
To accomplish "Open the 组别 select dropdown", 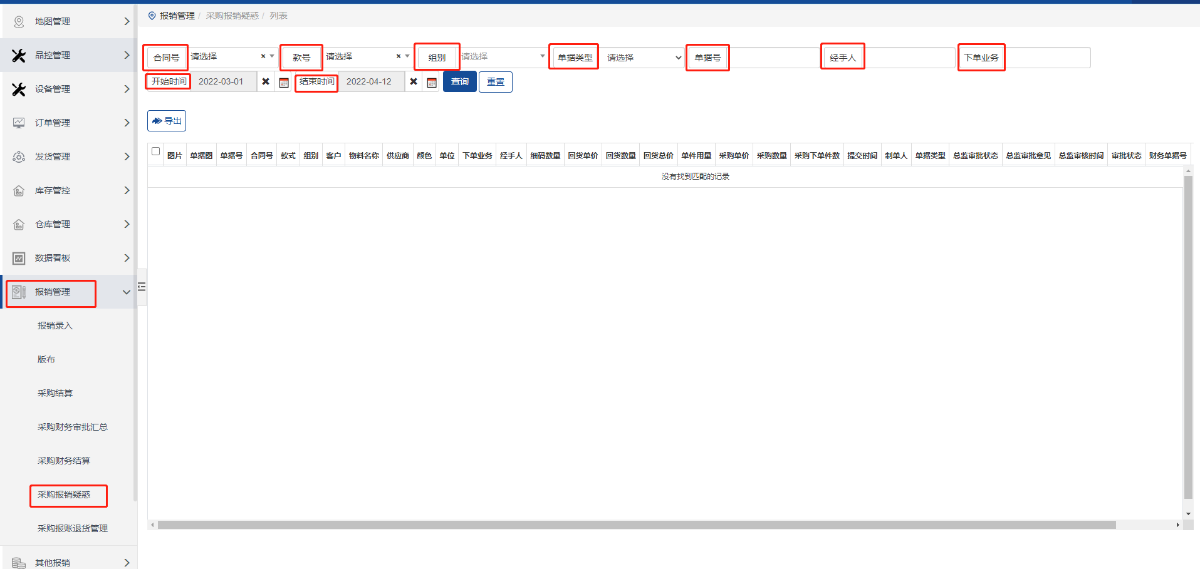I will [503, 57].
